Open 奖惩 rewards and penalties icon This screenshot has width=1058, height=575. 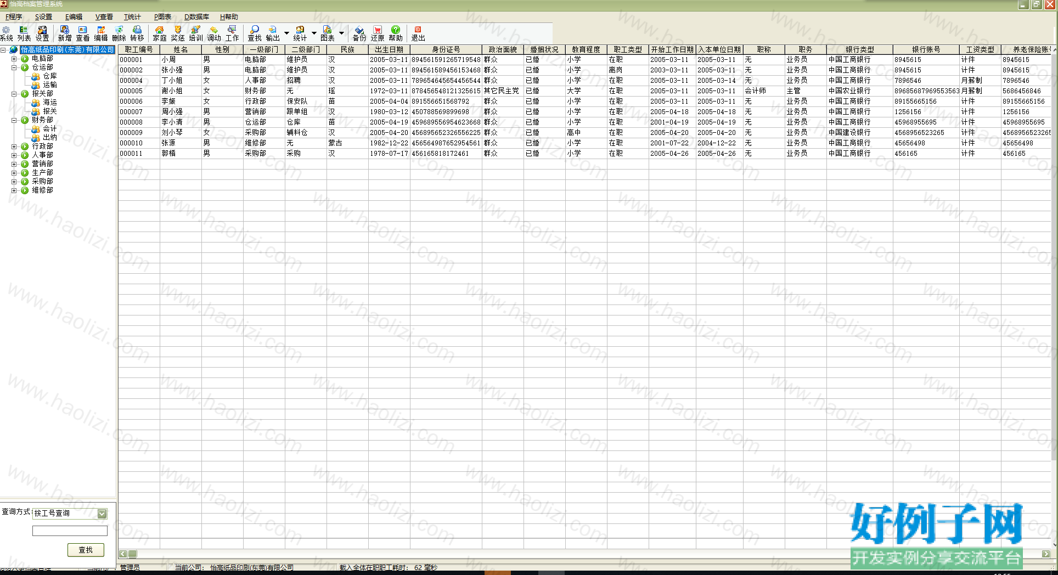[x=178, y=33]
